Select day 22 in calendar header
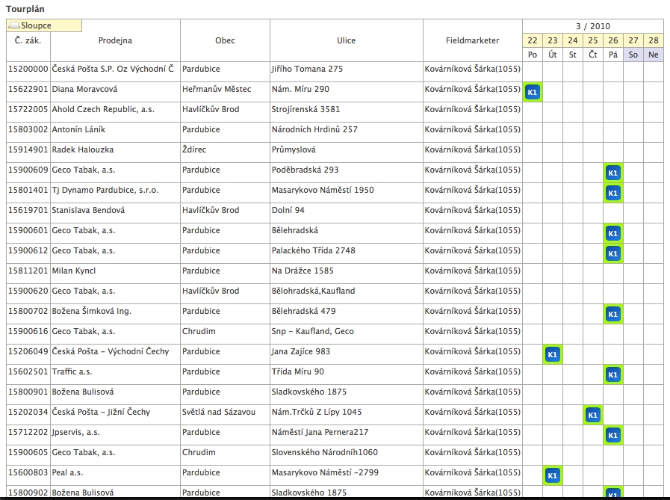The height and width of the screenshot is (500, 670). (x=533, y=40)
